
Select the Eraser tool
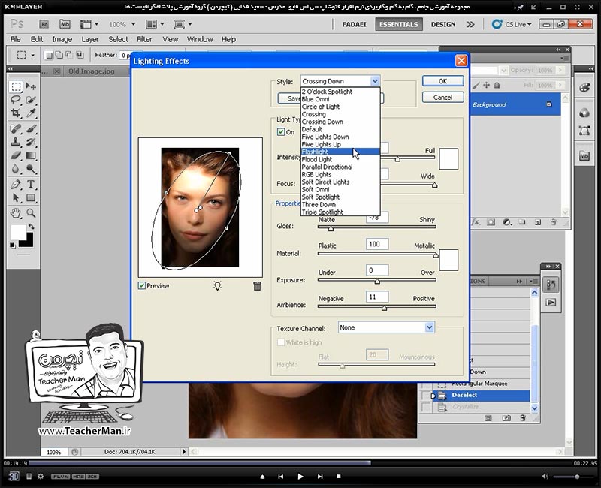pos(16,155)
